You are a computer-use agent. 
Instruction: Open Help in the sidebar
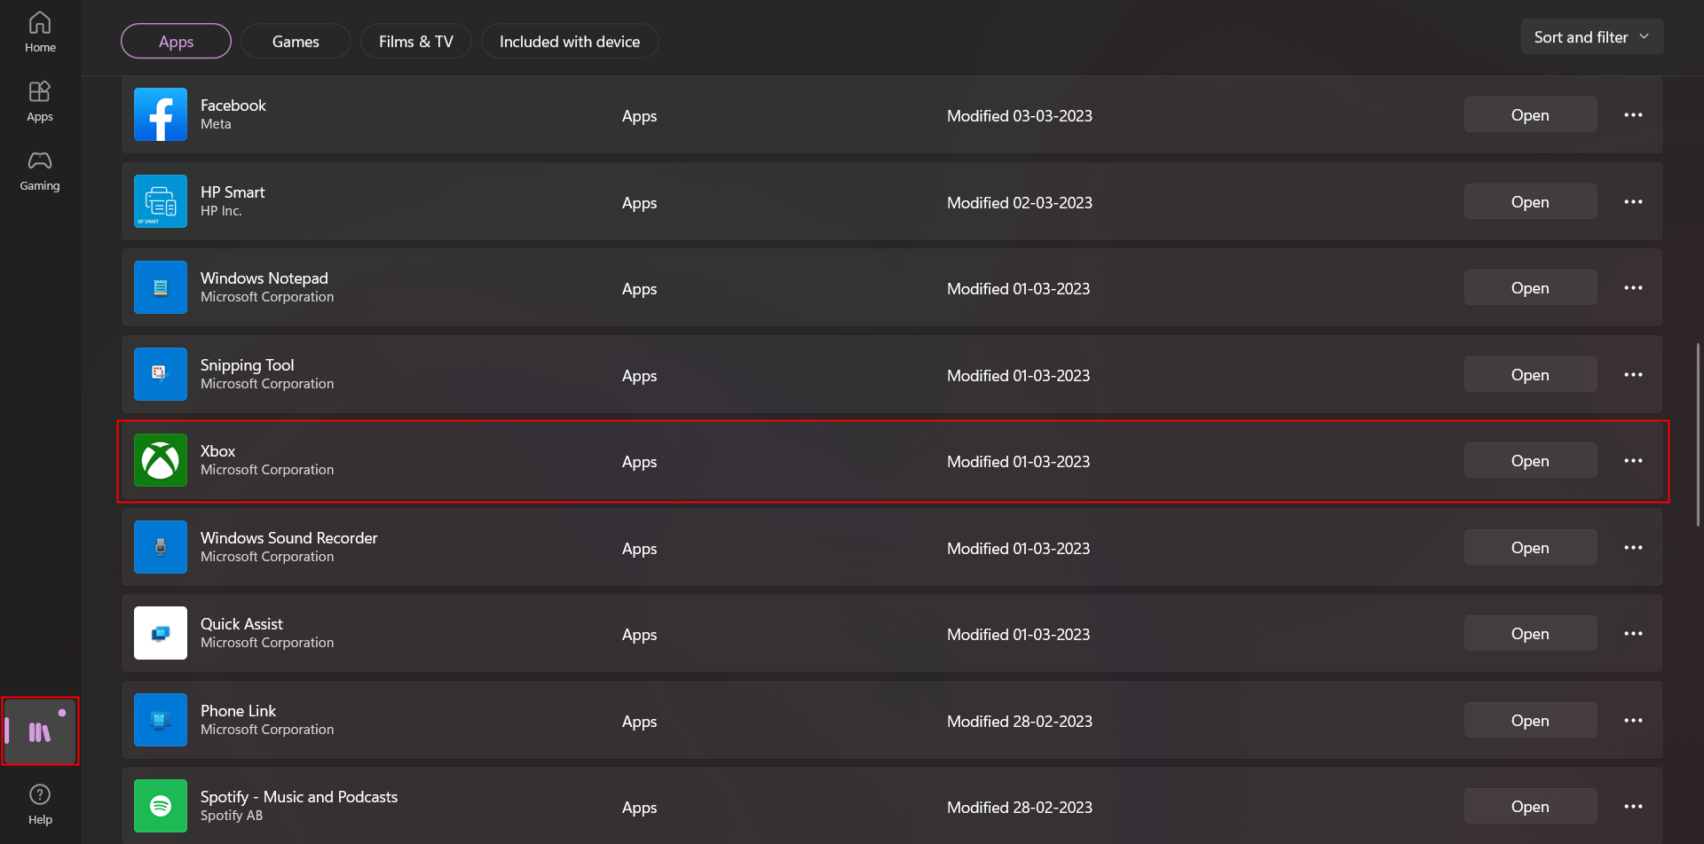40,805
